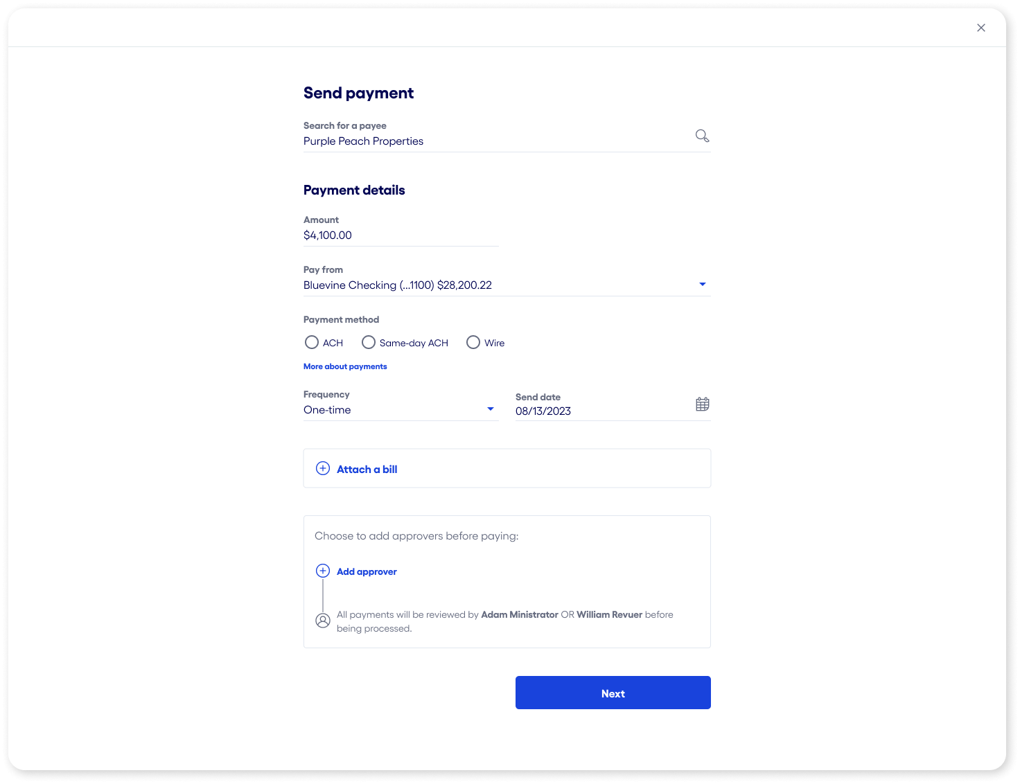Select the ACH payment method
The width and height of the screenshot is (1020, 784).
[312, 342]
